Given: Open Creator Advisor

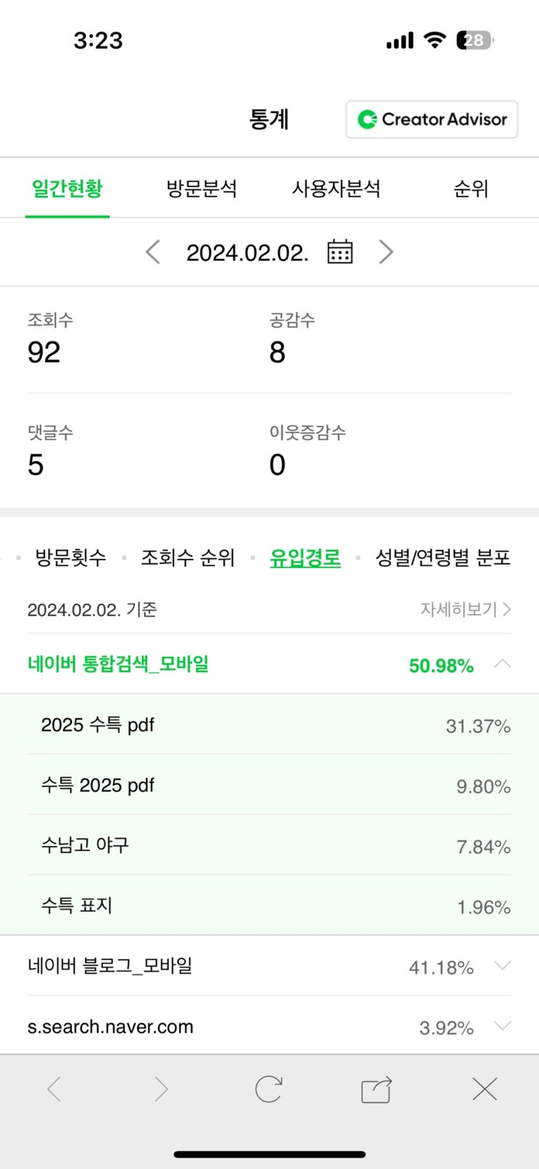Looking at the screenshot, I should (x=432, y=119).
